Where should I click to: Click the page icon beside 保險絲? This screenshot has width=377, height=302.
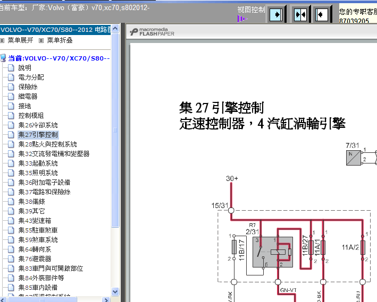click(x=11, y=87)
